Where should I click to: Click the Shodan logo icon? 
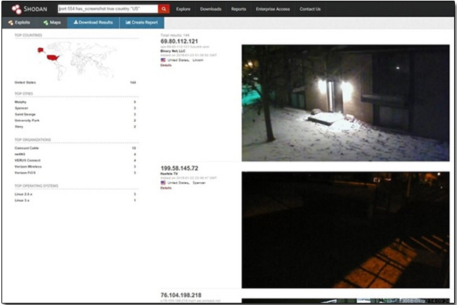pos(17,9)
